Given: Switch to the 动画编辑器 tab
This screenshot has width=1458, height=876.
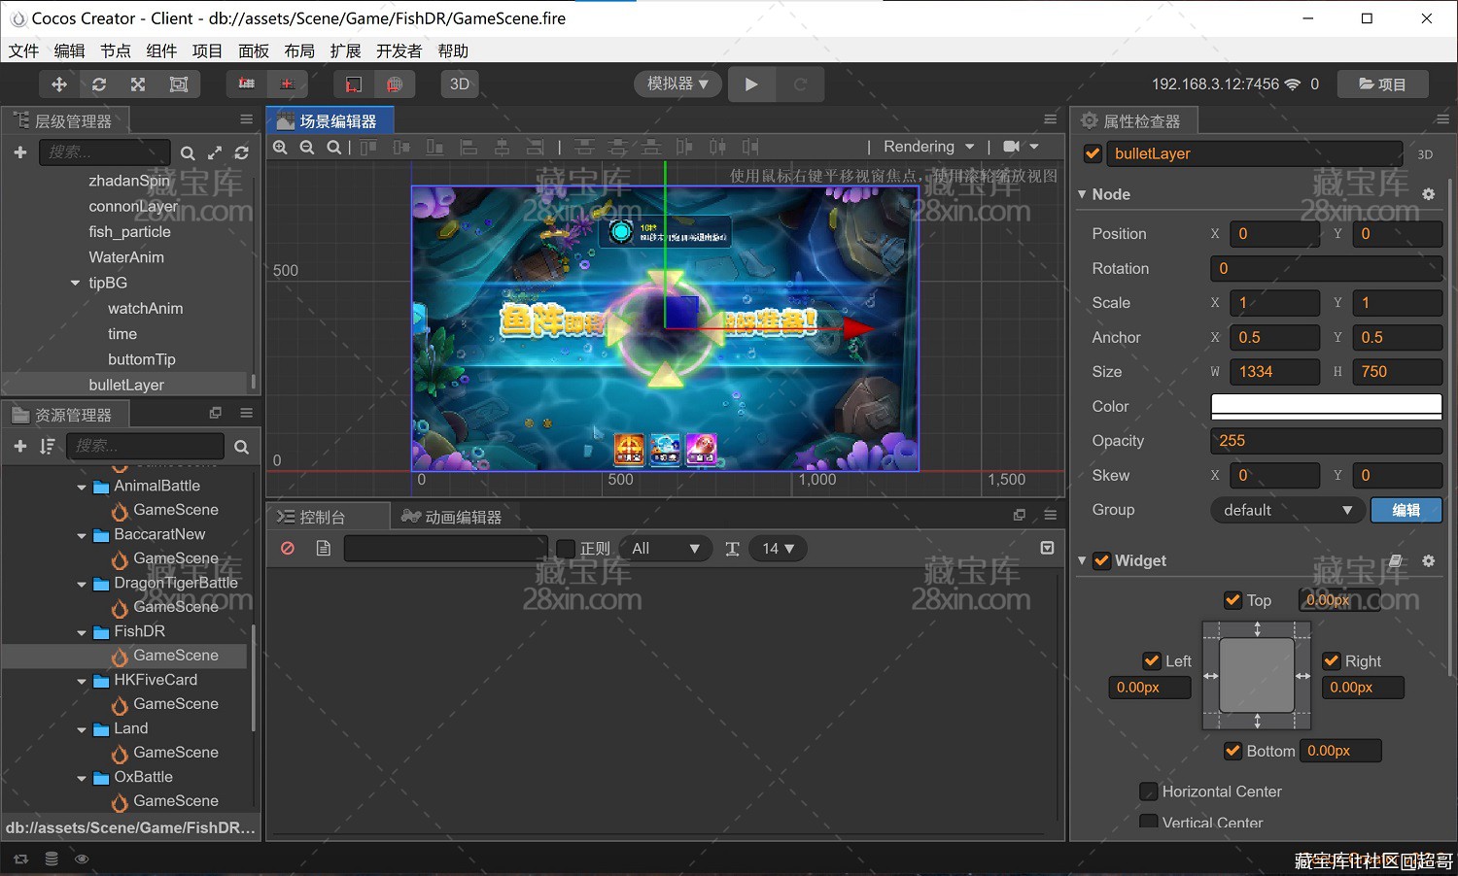Looking at the screenshot, I should click(452, 517).
